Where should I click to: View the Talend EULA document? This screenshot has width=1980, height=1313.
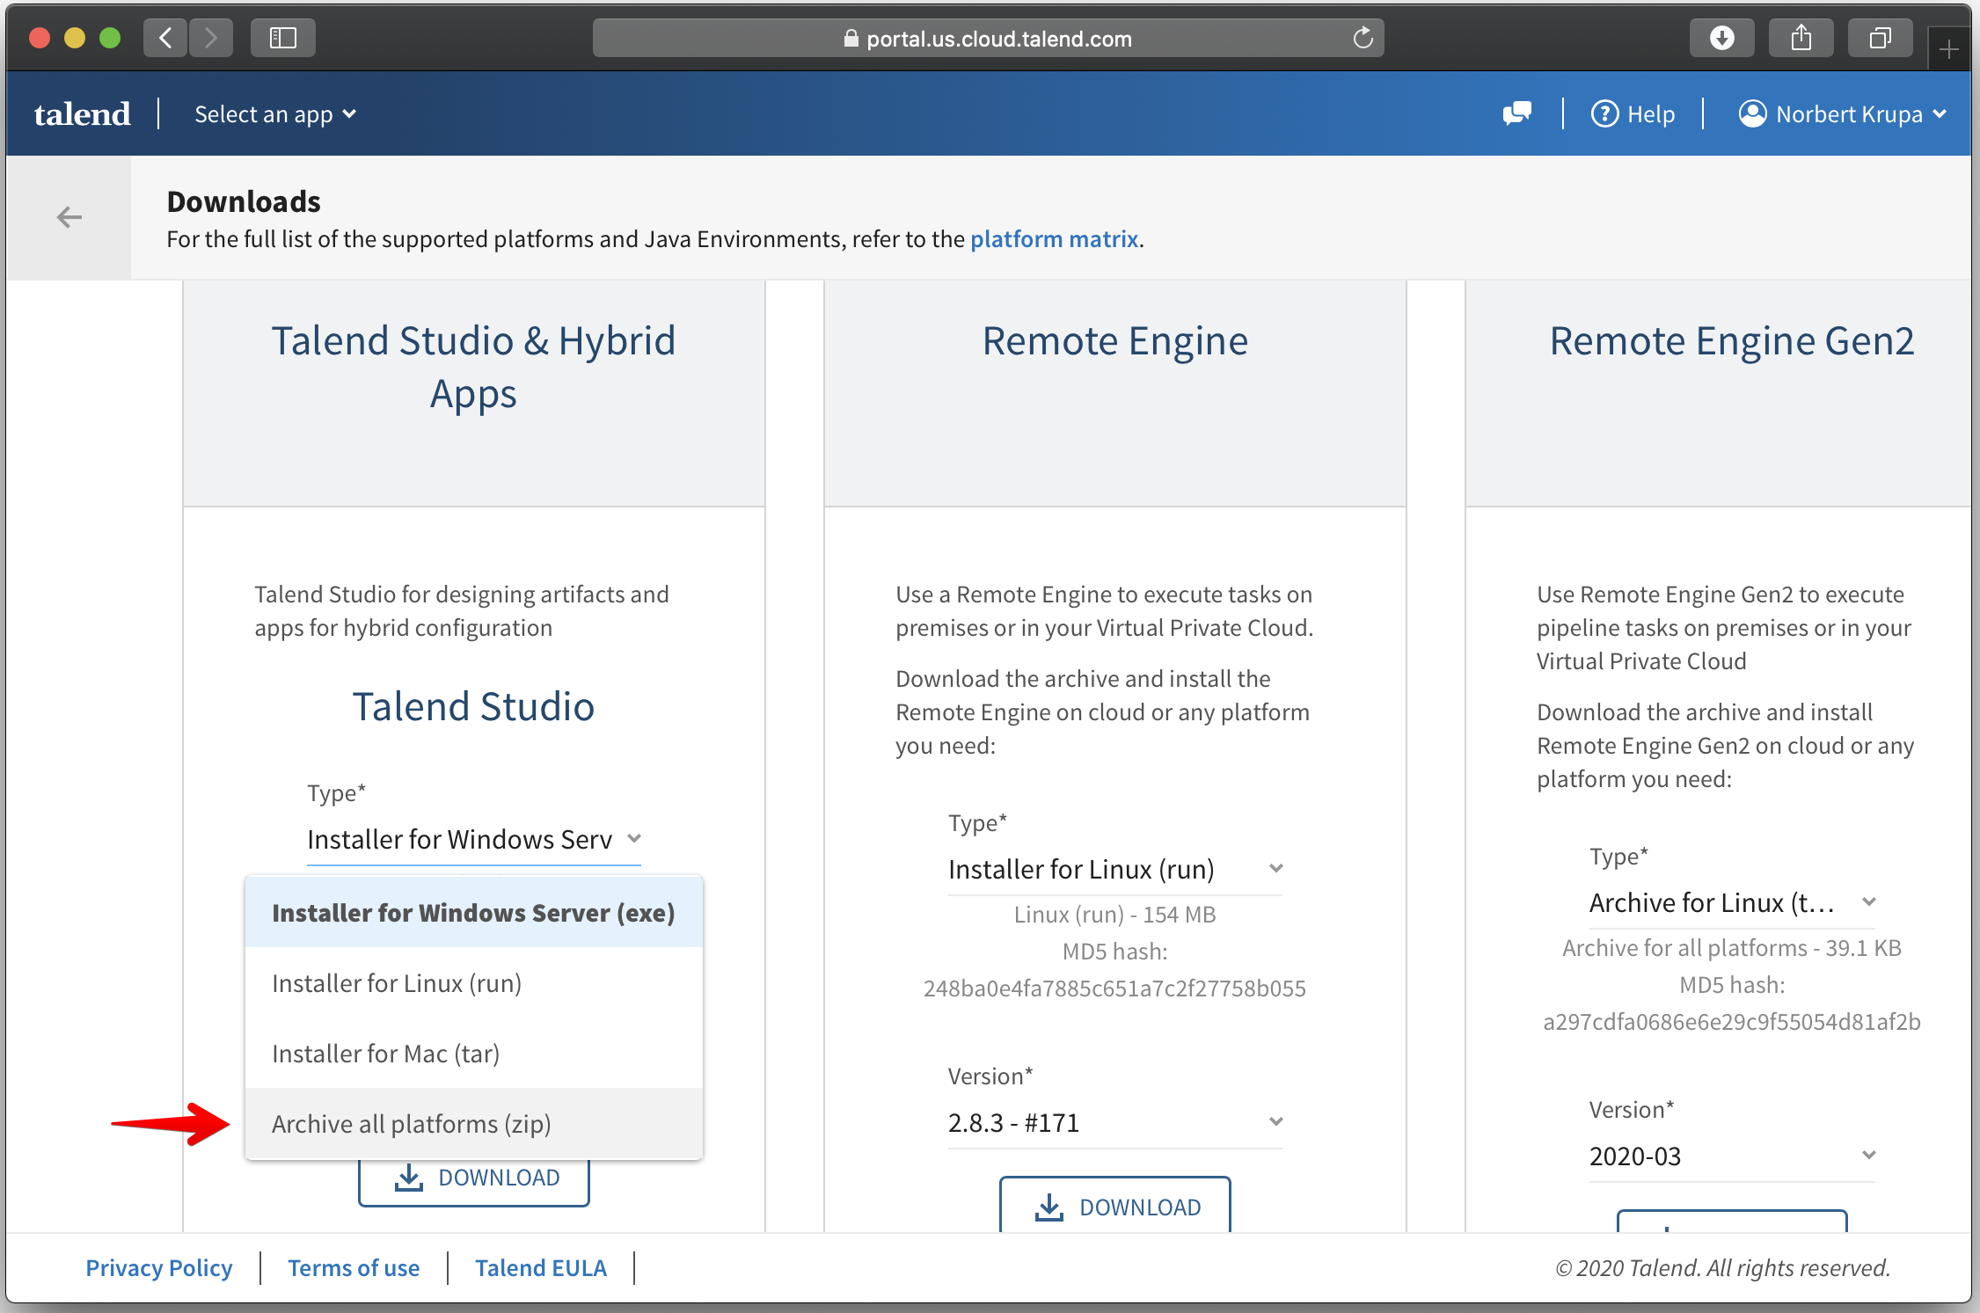click(541, 1267)
